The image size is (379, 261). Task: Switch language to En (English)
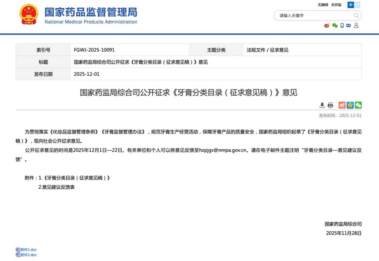[357, 5]
